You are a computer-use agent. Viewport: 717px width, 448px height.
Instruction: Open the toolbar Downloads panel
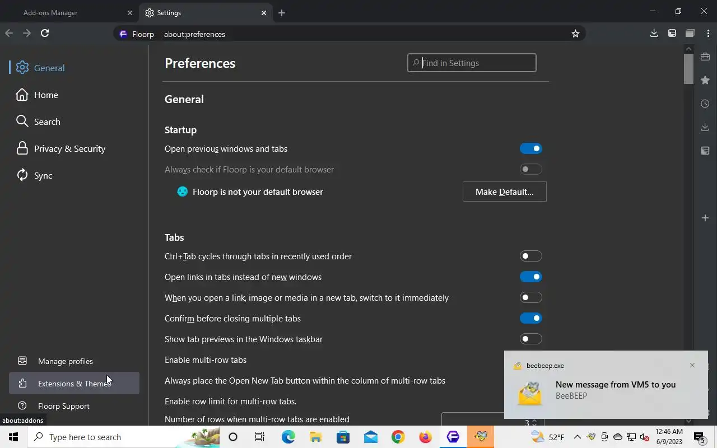654,34
